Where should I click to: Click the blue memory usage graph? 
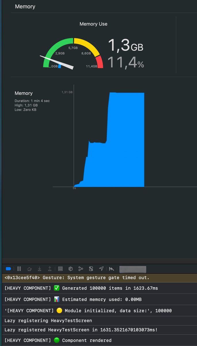[109, 140]
